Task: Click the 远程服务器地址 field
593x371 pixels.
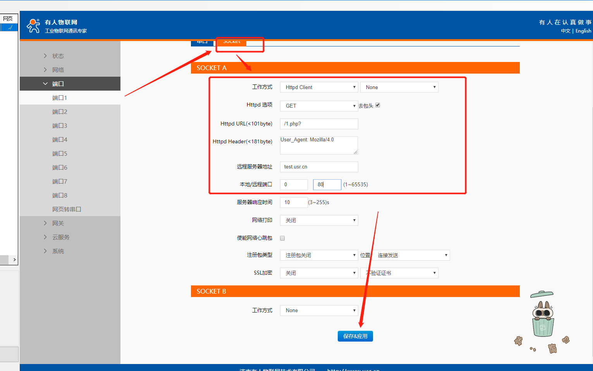Action: point(319,167)
